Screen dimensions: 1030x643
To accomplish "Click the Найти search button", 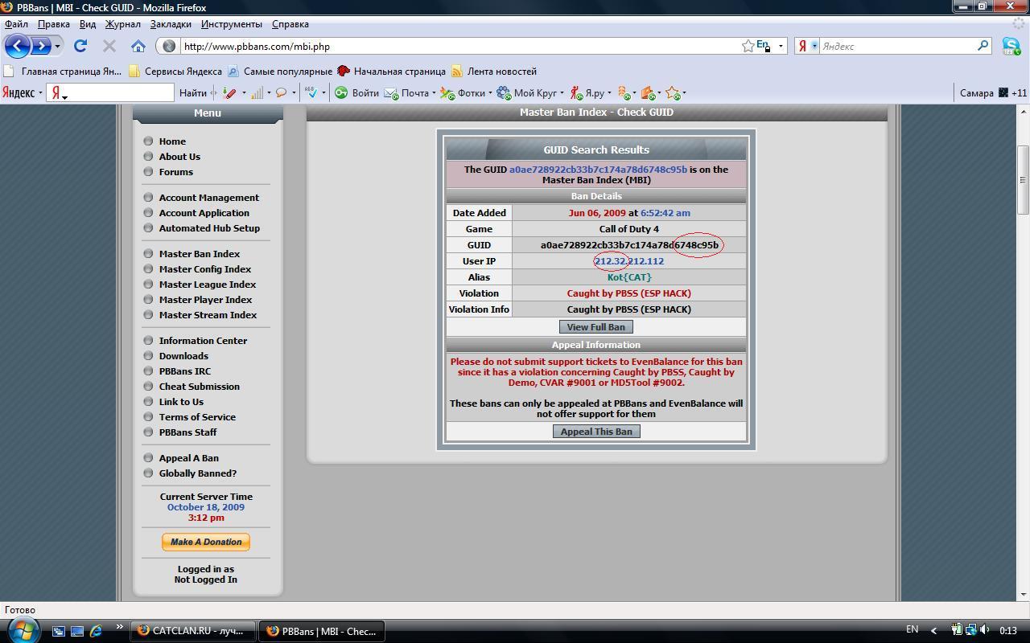I will click(193, 92).
